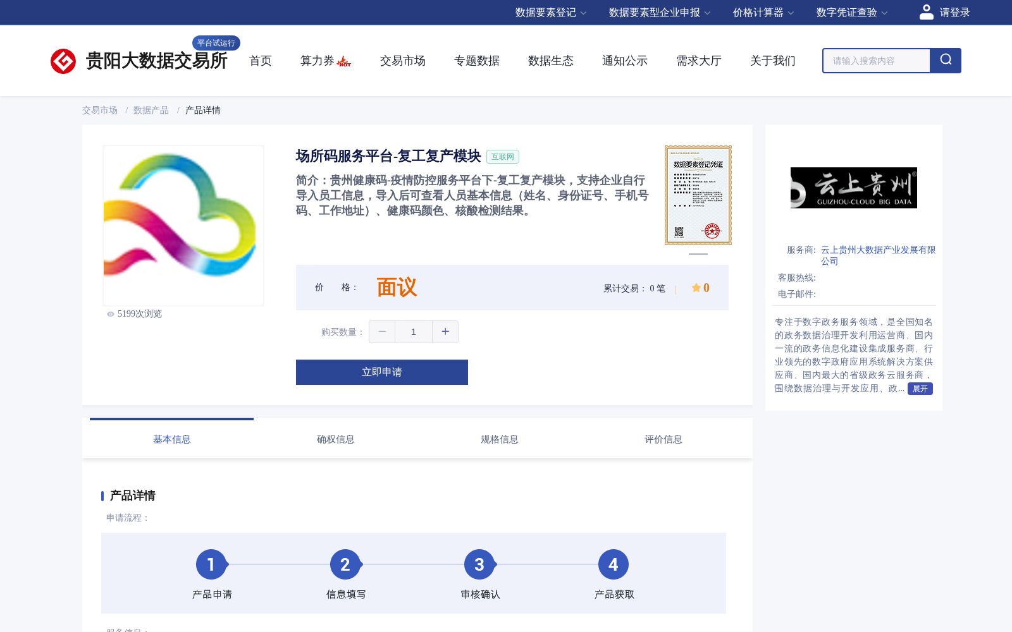Open 需求大厅 navigation item

[x=699, y=61]
